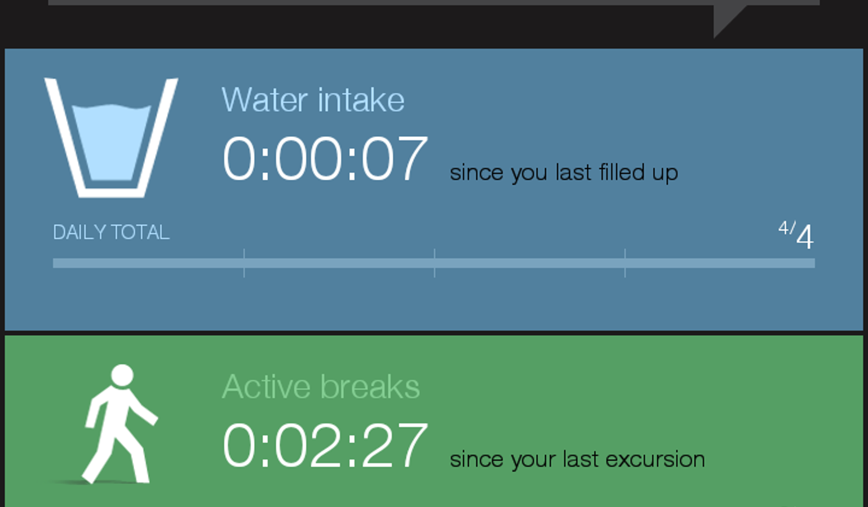Click 'since you last filled up' text
Screen dimensions: 868x507
pyautogui.click(x=564, y=173)
